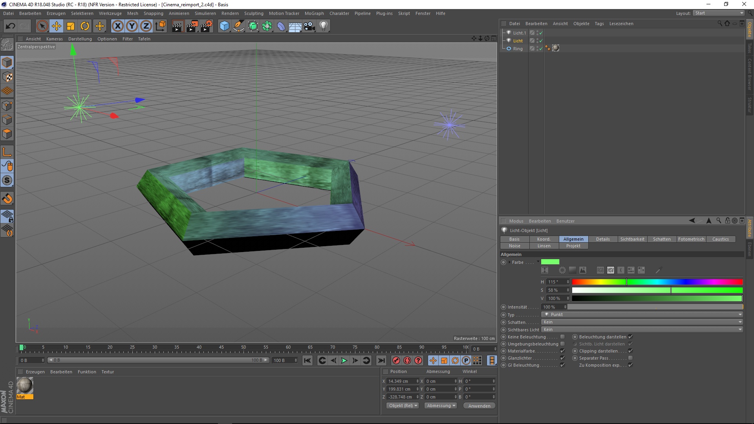Image resolution: width=754 pixels, height=424 pixels.
Task: Switch to the Schatten tab
Action: coord(662,239)
